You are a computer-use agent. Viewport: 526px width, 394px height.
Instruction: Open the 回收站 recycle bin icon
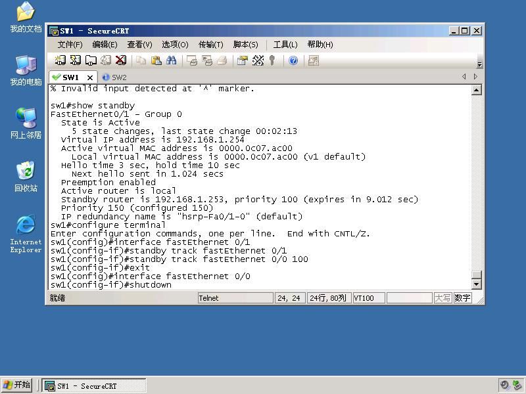(26, 177)
